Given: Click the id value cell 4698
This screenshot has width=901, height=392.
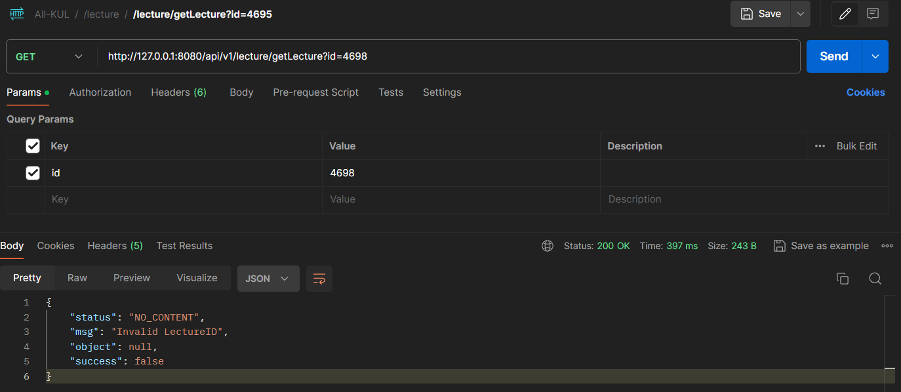Looking at the screenshot, I should [461, 173].
